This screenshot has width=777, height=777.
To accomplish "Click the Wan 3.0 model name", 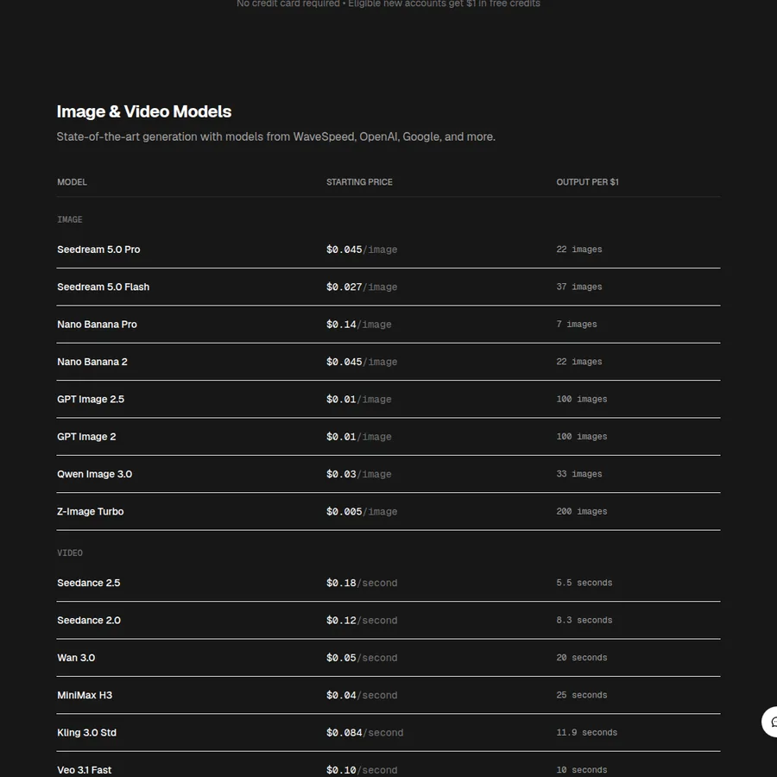I will point(76,658).
